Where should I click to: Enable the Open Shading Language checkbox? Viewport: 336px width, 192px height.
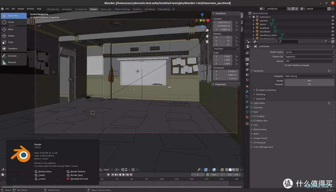[x=286, y=65]
